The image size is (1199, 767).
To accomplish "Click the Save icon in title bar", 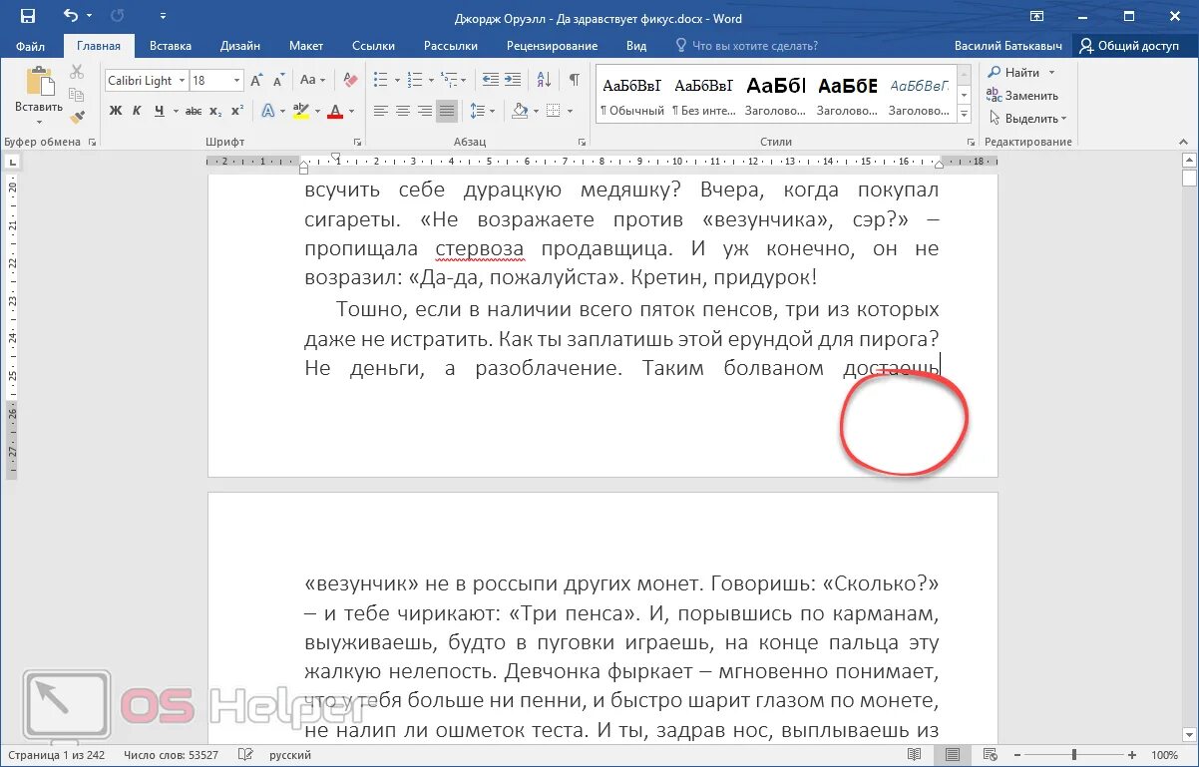I will [x=28, y=16].
